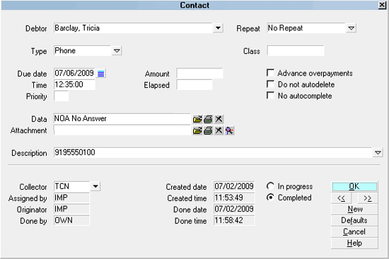Open folder icon beside Data field
389x259 pixels.
coord(197,119)
